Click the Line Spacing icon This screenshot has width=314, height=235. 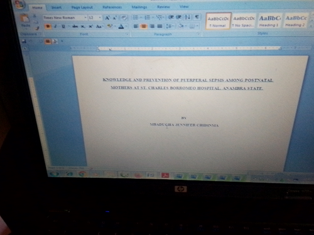click(169, 26)
